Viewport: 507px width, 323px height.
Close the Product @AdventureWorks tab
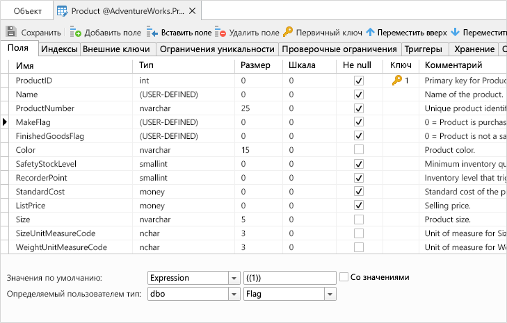(x=193, y=11)
